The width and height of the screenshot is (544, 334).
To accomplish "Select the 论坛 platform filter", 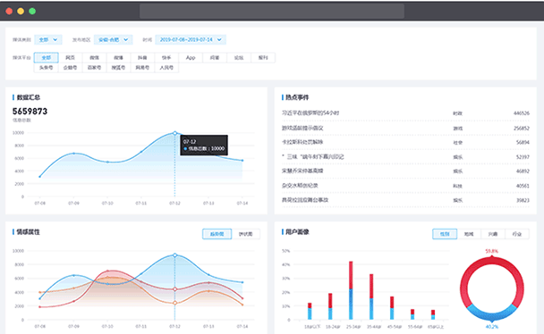I will 239,57.
